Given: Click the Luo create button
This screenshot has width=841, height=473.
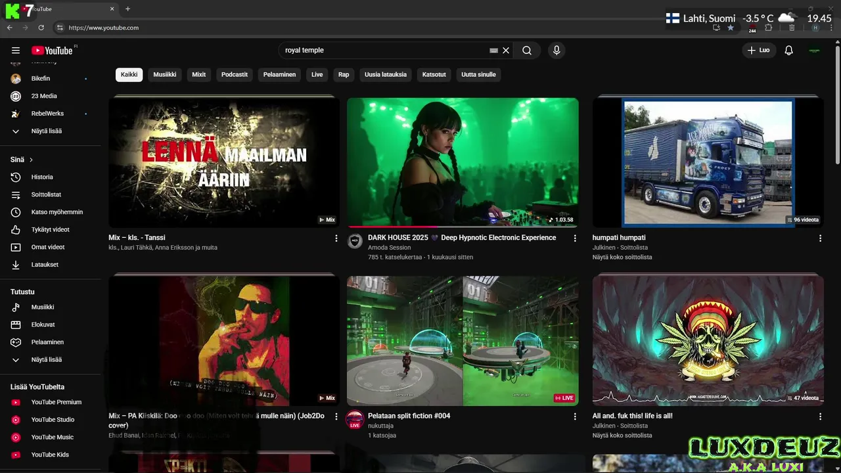Looking at the screenshot, I should tap(759, 51).
